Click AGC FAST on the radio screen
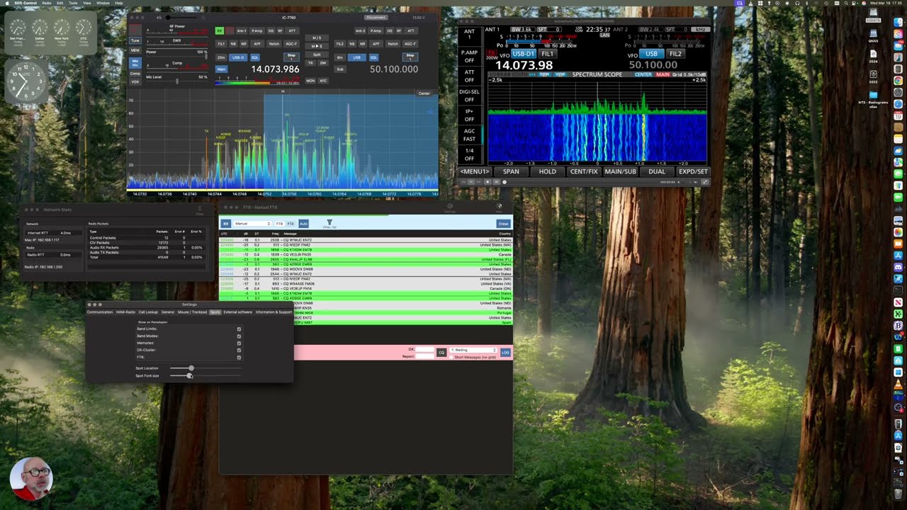Viewport: 907px width, 510px height. tap(469, 135)
